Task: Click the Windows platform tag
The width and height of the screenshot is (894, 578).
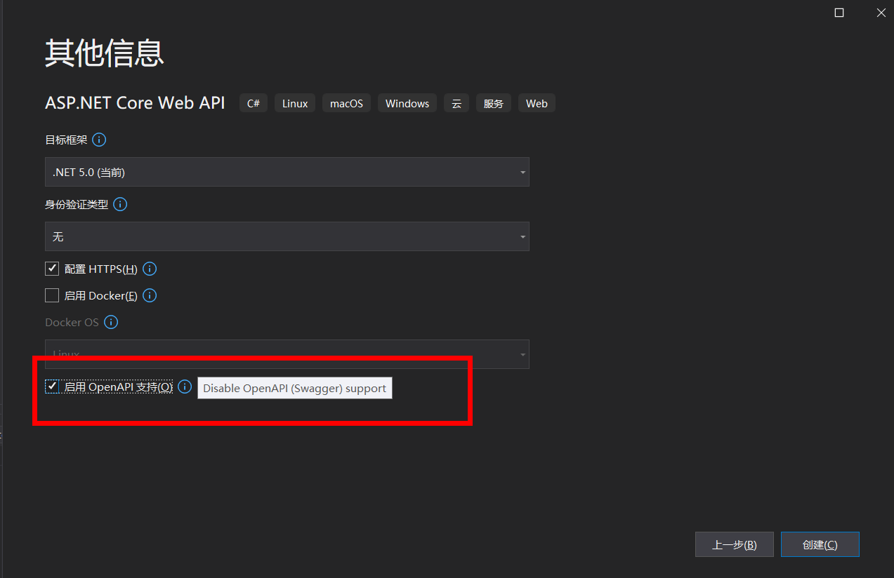Action: 407,102
